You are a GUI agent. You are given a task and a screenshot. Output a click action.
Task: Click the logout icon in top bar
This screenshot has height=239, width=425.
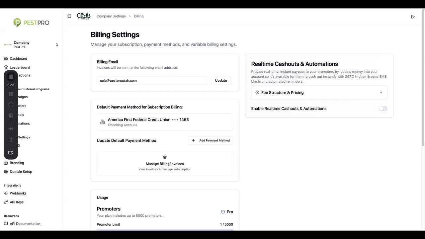[413, 17]
